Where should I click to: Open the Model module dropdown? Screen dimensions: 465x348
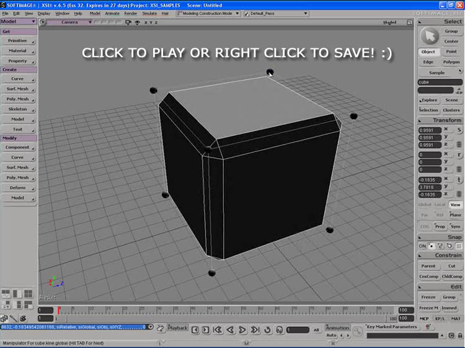18,21
